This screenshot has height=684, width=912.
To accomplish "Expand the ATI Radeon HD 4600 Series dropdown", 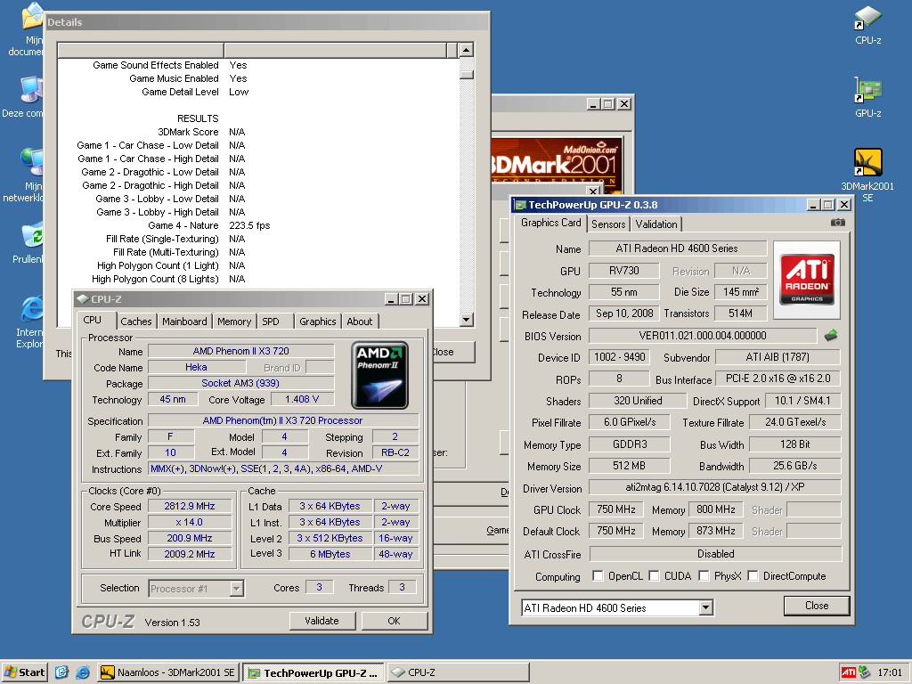I will [x=706, y=608].
